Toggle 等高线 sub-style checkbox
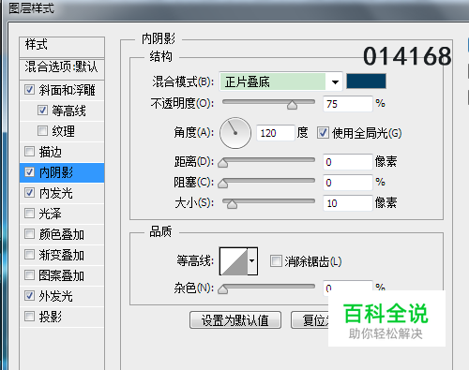The width and height of the screenshot is (469, 370). [x=42, y=111]
